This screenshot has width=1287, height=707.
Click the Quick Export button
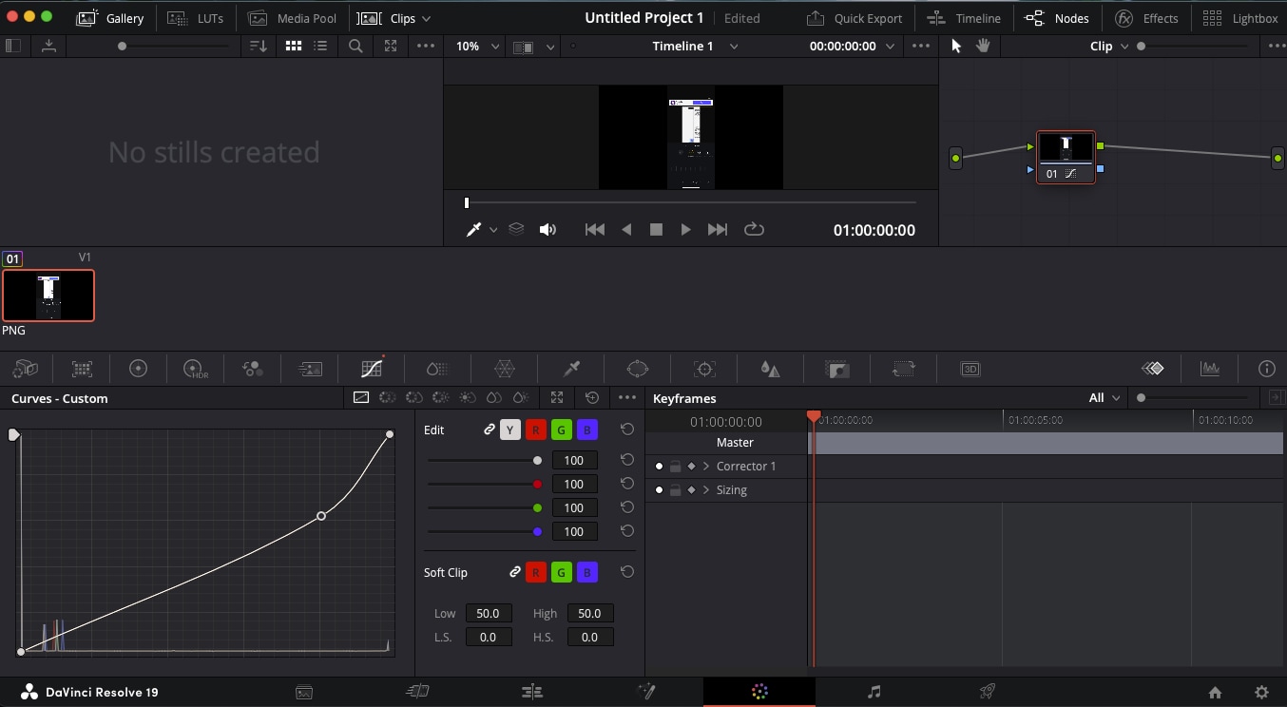pos(855,18)
